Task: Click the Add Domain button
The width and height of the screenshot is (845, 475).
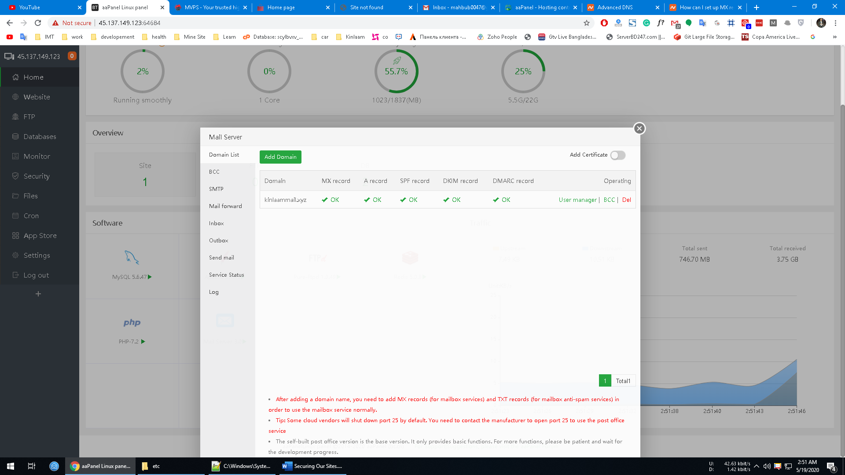Action: [280, 157]
